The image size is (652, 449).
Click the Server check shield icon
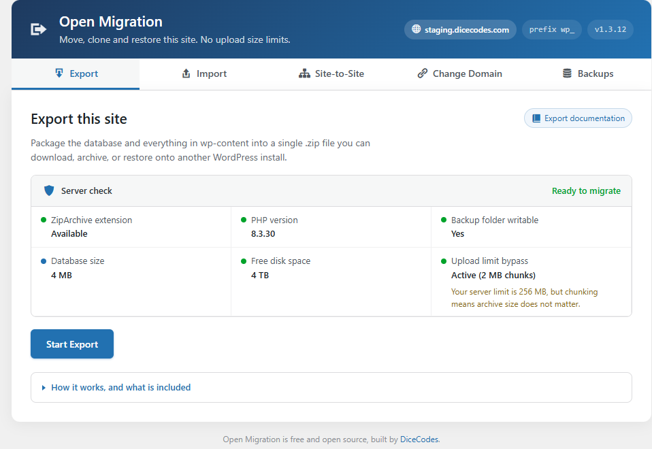point(49,190)
